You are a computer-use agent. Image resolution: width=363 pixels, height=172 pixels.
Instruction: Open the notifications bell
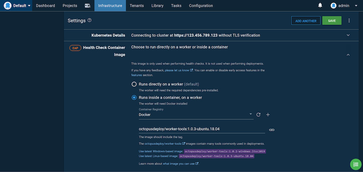(x=320, y=5)
